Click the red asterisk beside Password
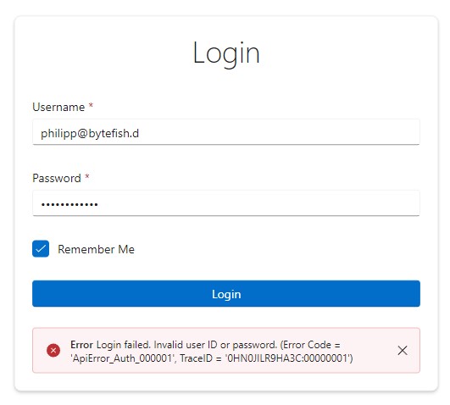Viewport: 450px width, 405px height. 87,176
